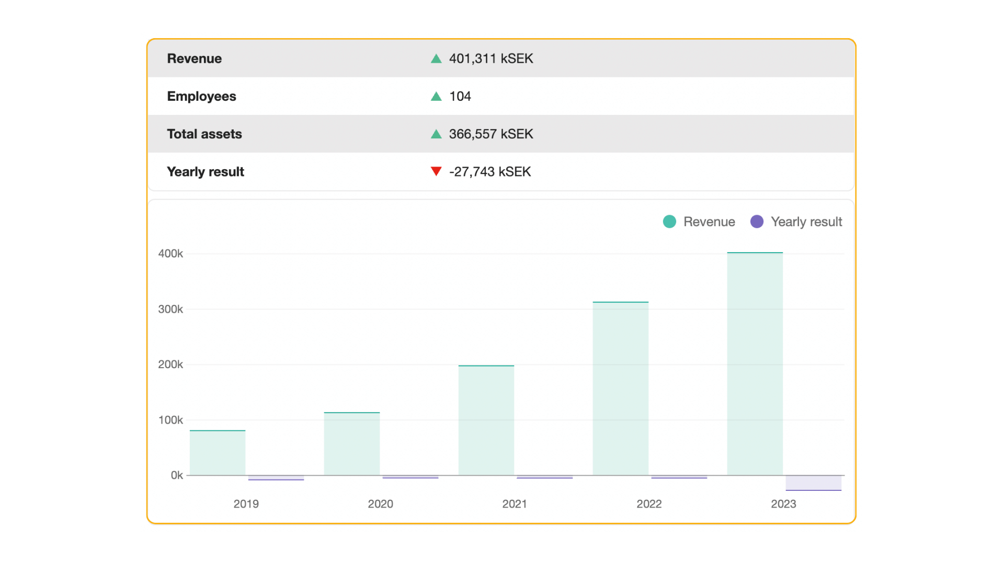Click the green up arrow beside Employees

point(436,96)
